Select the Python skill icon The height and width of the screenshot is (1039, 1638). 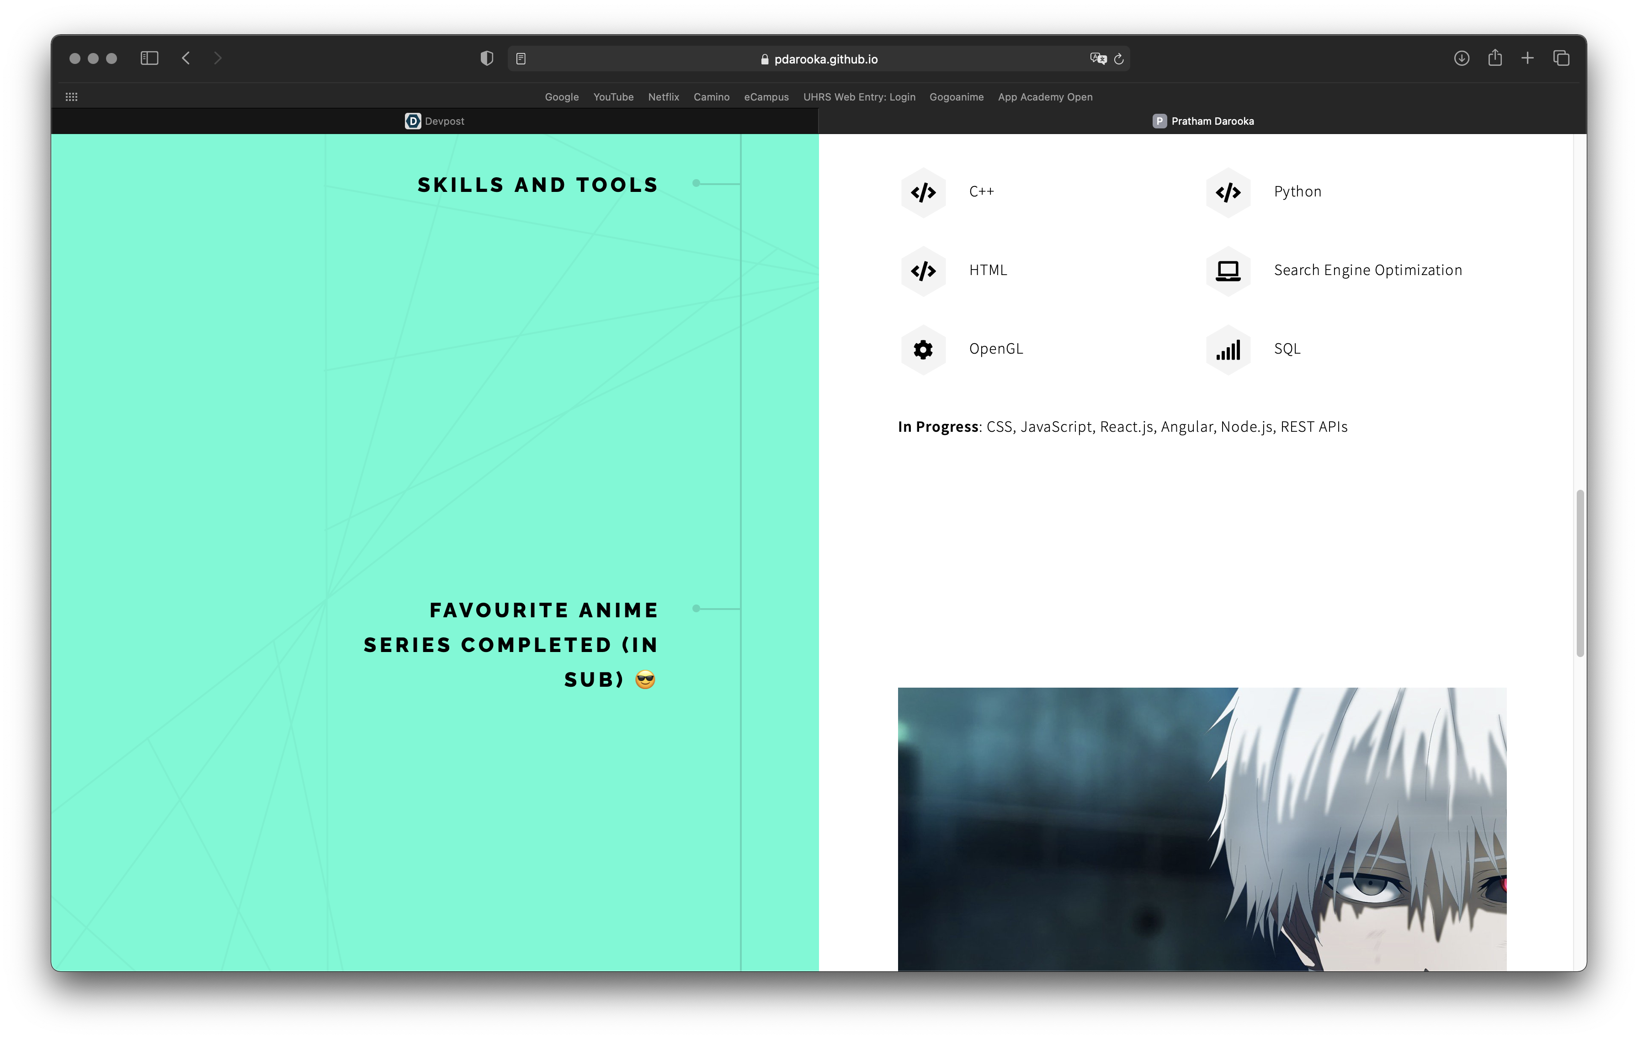[x=1228, y=192]
